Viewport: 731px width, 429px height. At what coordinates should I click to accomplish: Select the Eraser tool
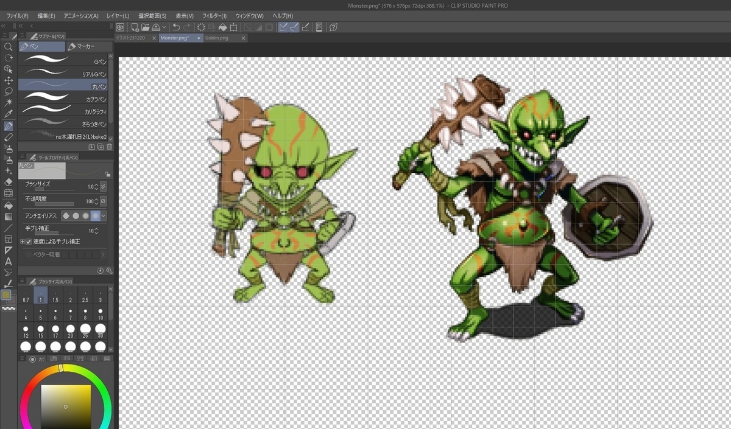(x=9, y=181)
